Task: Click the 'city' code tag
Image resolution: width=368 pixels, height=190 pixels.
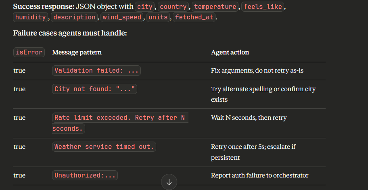Action: 146,7
